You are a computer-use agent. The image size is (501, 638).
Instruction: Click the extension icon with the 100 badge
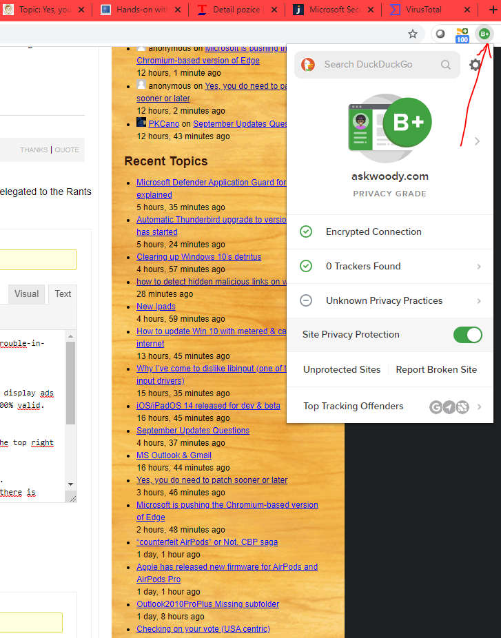click(462, 34)
